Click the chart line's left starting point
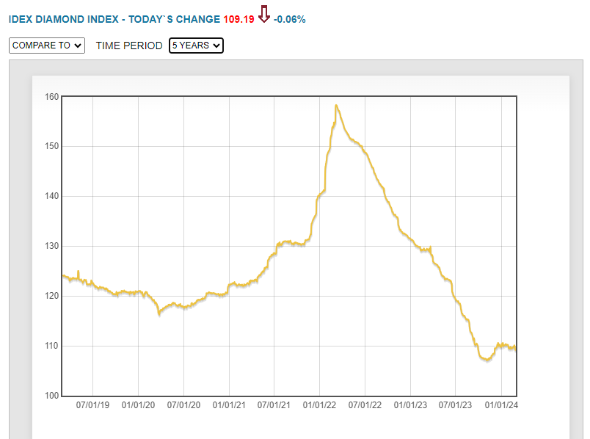This screenshot has width=590, height=439. (63, 276)
